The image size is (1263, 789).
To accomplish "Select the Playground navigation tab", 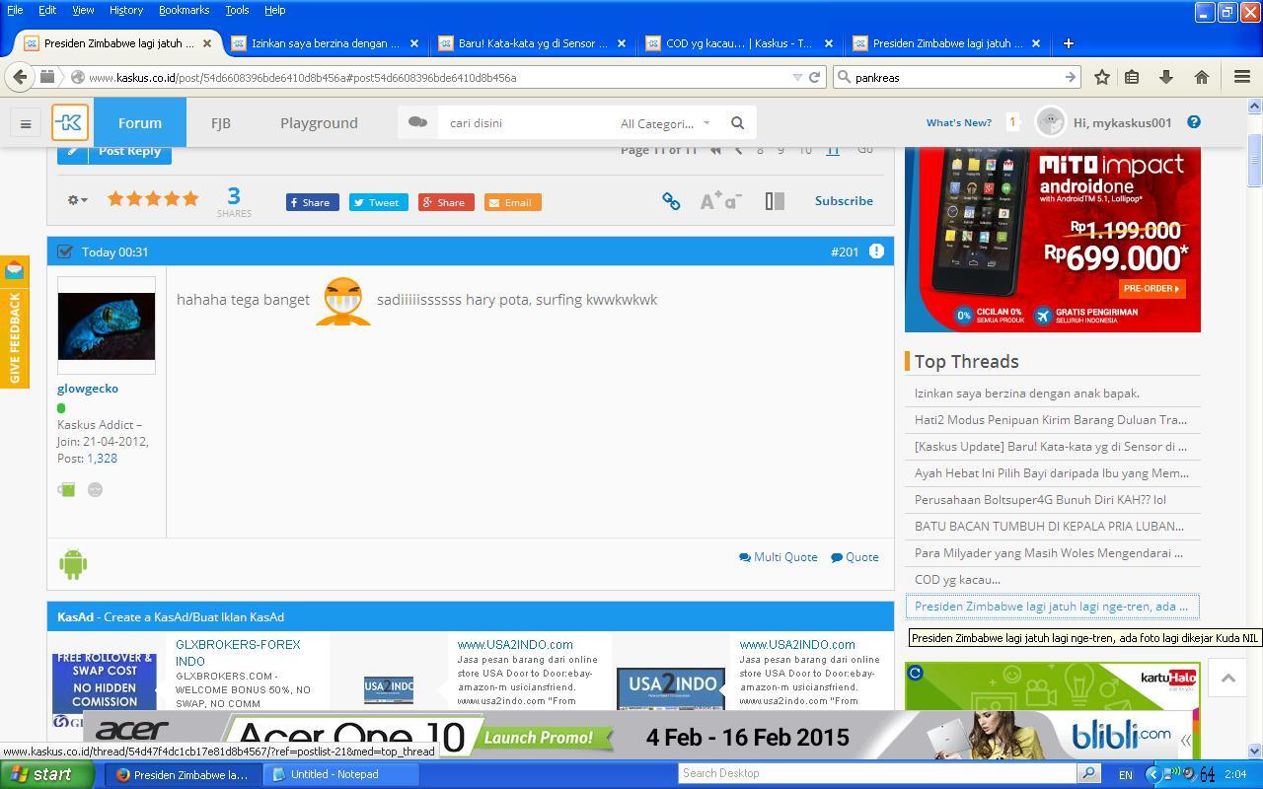I will [319, 122].
